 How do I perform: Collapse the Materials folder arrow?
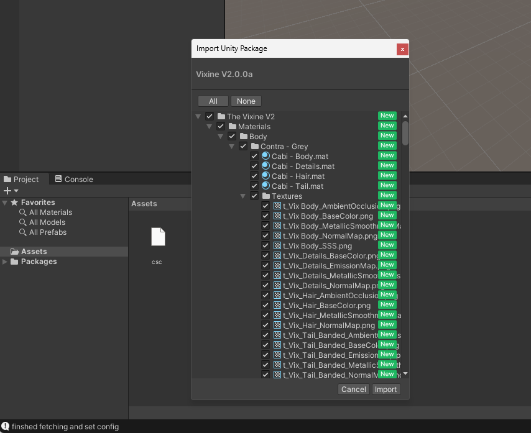click(209, 127)
